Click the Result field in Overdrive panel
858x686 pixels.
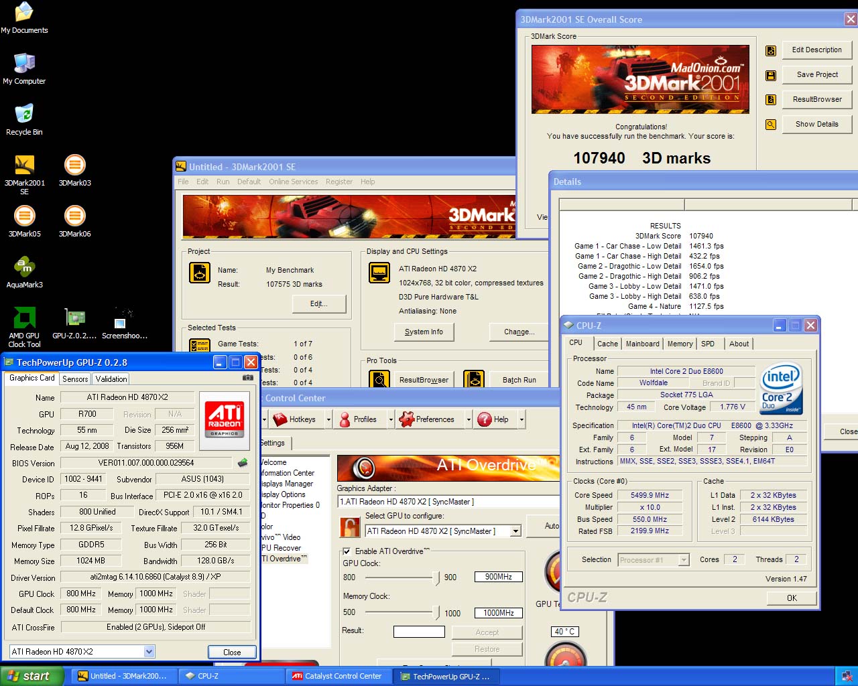coord(419,632)
